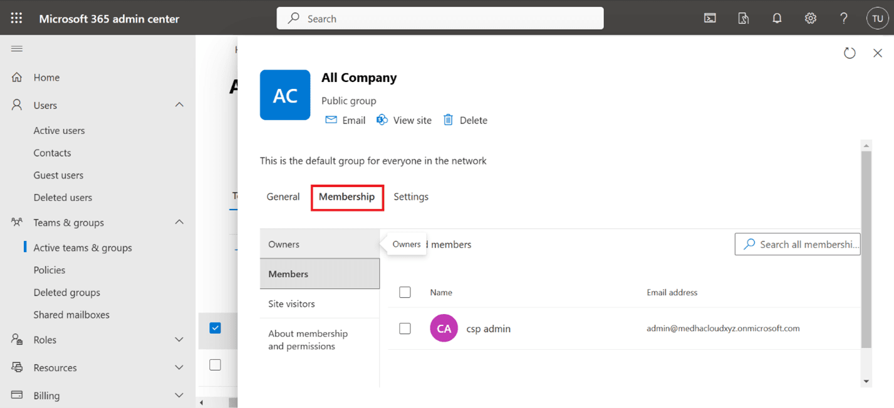Viewport: 894px width, 408px height.
Task: Open the Email action for All Company
Action: coord(345,120)
